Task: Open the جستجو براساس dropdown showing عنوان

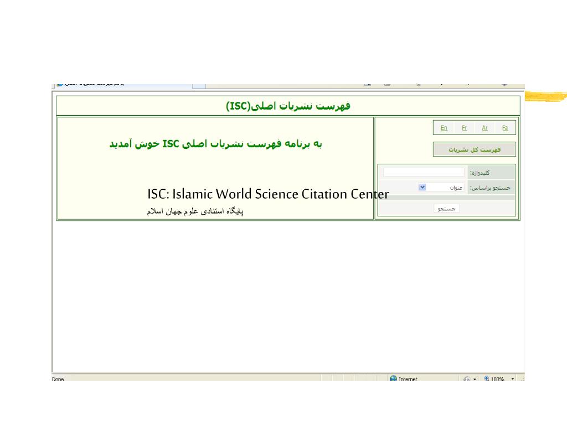Action: point(441,187)
